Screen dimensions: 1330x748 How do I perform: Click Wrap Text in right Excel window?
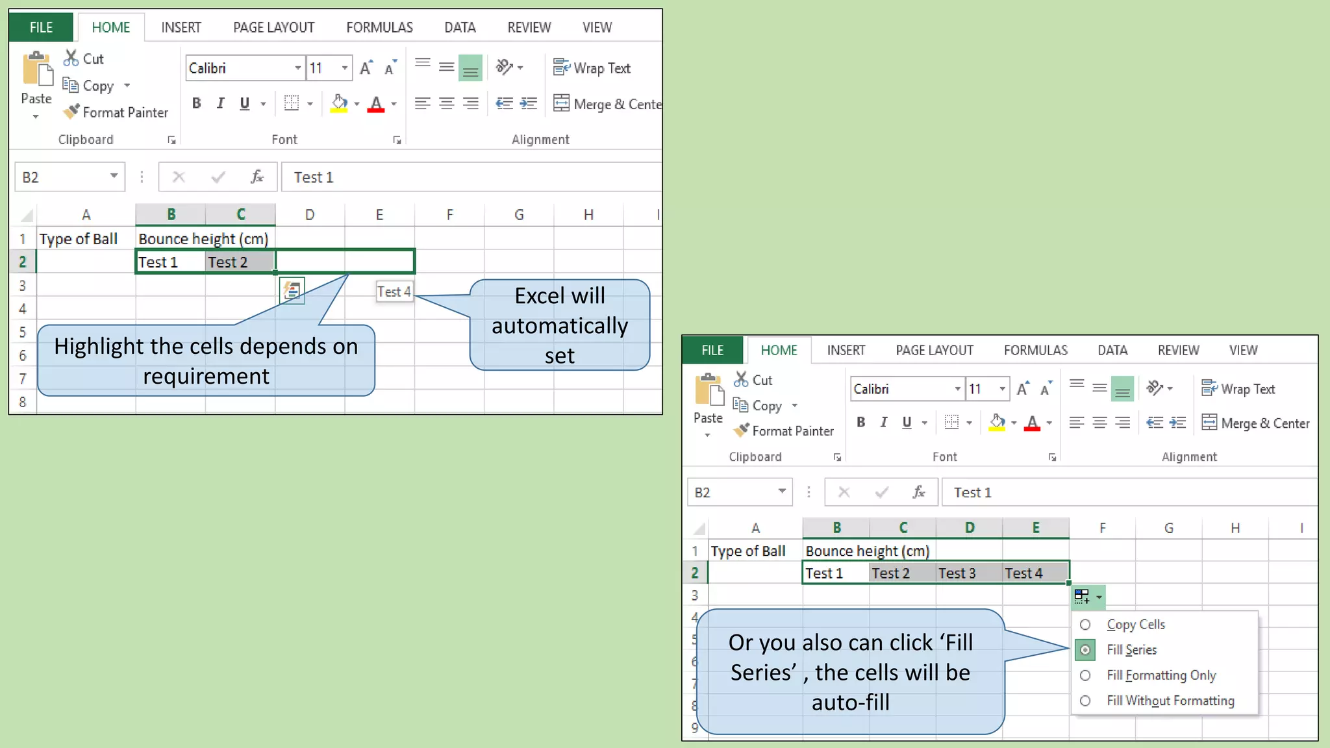(1238, 388)
